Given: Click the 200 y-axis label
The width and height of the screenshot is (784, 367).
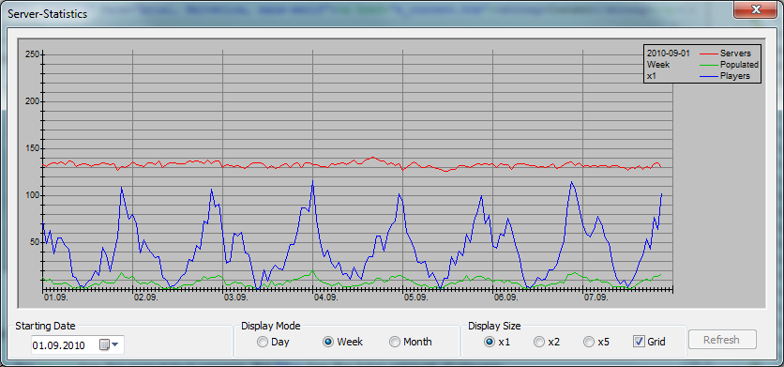Looking at the screenshot, I should [32, 101].
